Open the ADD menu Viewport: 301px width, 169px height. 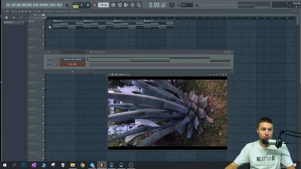pos(19,5)
